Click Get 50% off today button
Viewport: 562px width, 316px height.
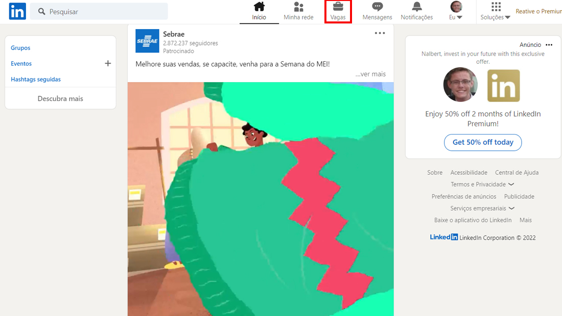(483, 142)
